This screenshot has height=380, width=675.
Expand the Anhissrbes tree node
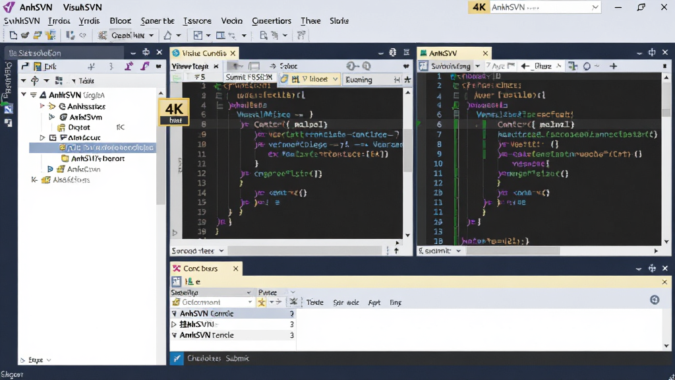[x=42, y=106]
